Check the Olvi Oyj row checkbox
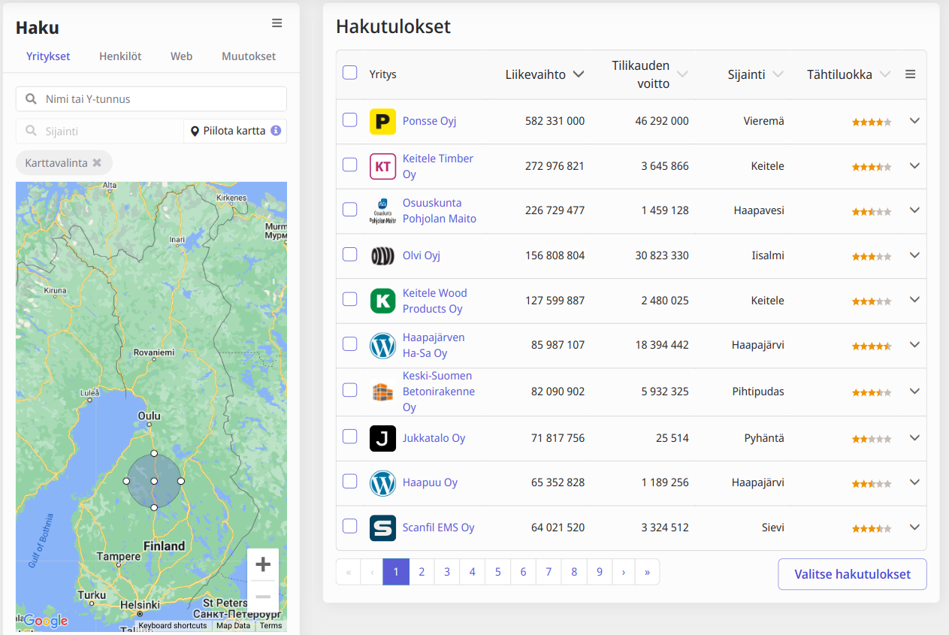 click(x=349, y=254)
